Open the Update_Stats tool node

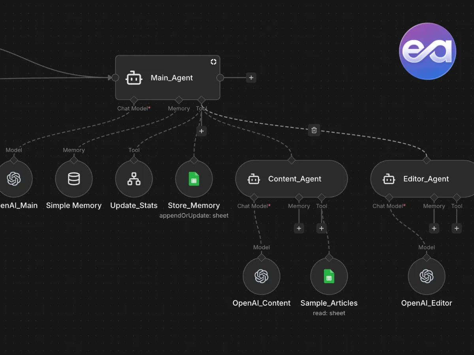134,179
